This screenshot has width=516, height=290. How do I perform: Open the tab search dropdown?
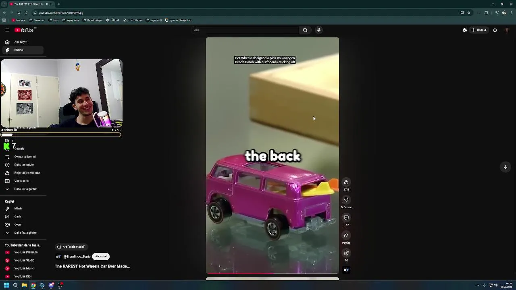(x=4, y=4)
